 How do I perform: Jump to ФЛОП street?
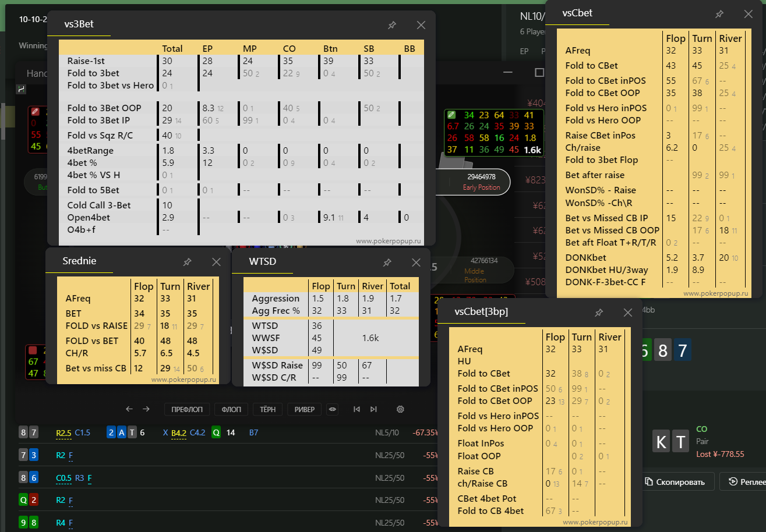[231, 409]
